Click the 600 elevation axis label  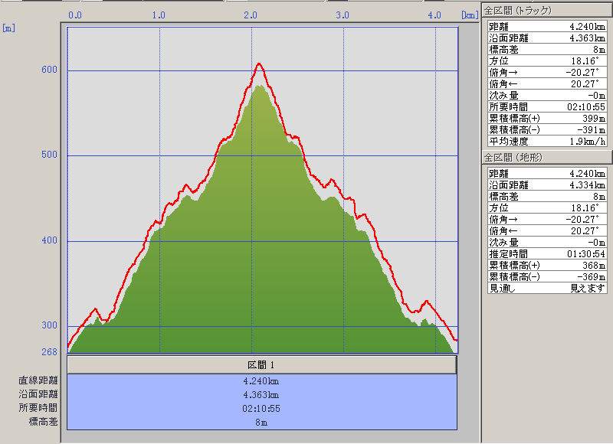coord(49,70)
